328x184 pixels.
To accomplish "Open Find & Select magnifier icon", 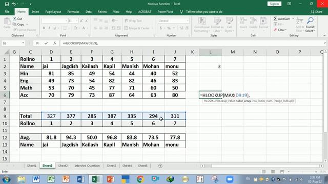I will tap(310, 21).
